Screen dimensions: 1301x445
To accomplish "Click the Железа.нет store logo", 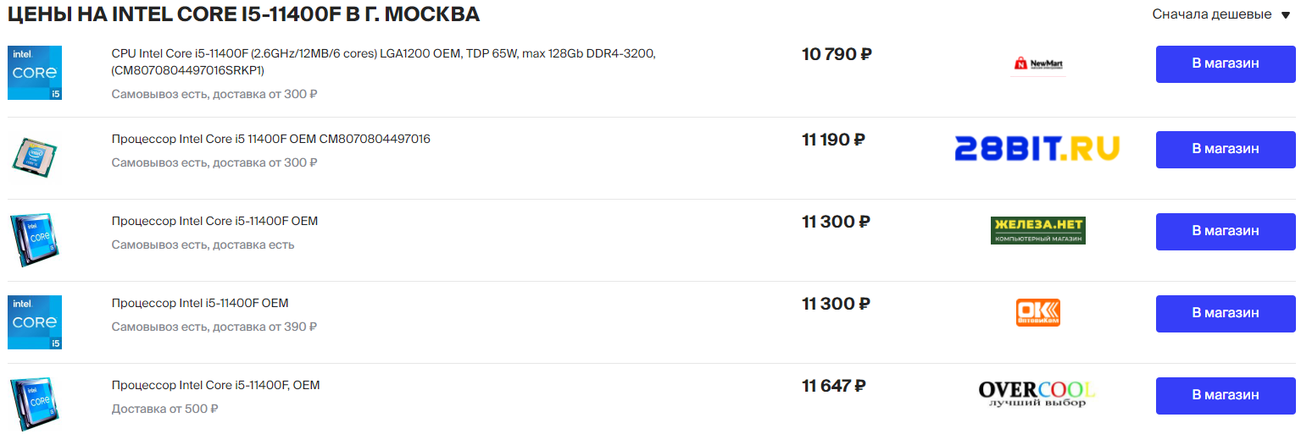I will point(1037,230).
